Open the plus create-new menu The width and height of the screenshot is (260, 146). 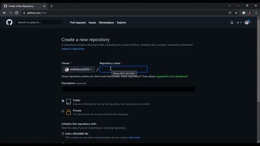tap(239, 23)
